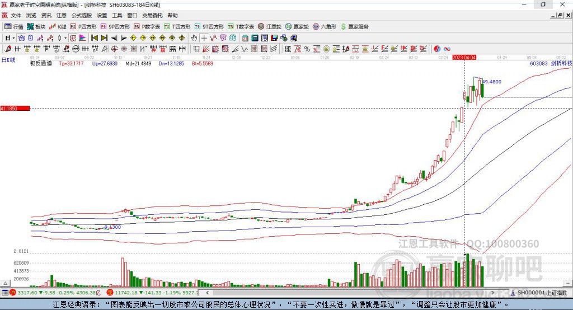Click the Tp=33.1717 value
Screen dimensions: 573x310
coord(71,63)
